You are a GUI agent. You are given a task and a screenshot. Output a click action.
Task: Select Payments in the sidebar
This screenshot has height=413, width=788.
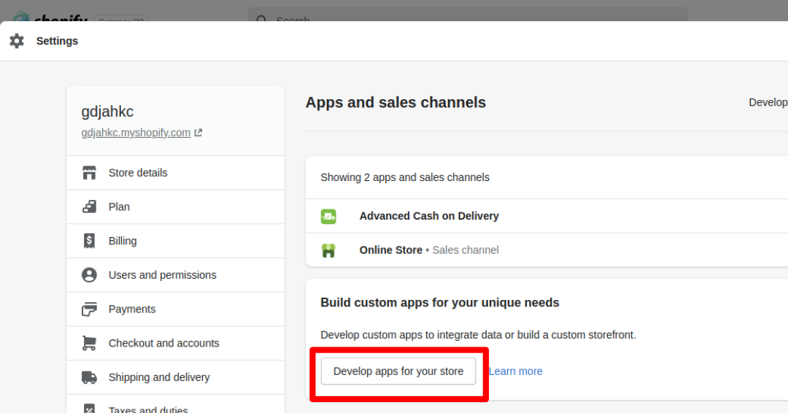[175, 309]
